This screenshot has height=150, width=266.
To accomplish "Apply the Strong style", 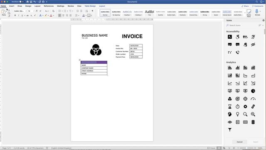I will click(205, 13).
